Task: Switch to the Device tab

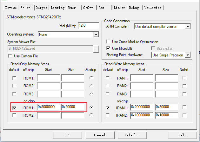Action: click(x=11, y=8)
